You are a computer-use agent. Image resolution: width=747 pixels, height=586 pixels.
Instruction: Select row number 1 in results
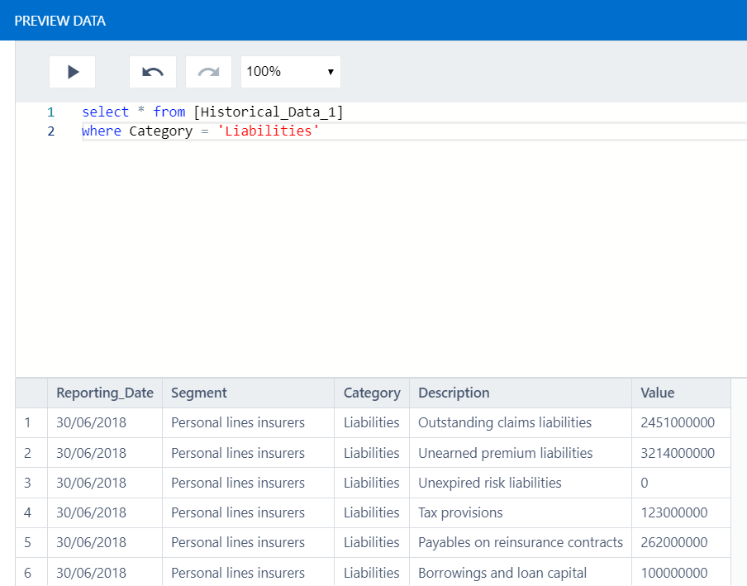point(28,422)
